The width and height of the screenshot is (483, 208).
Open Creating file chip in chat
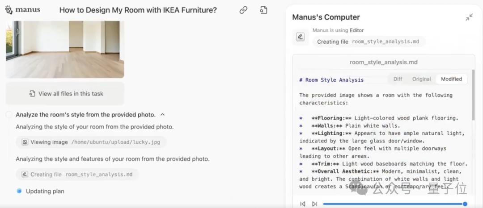click(x=77, y=175)
